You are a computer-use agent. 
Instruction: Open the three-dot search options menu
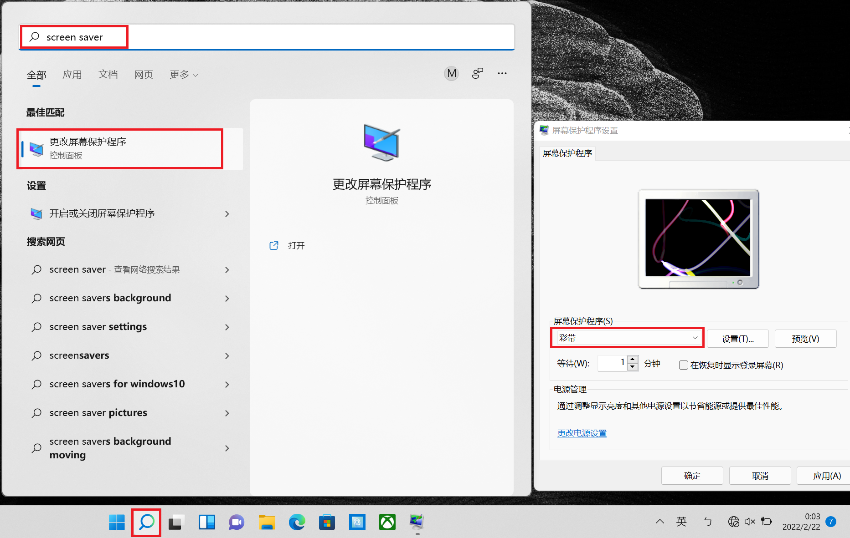point(502,73)
